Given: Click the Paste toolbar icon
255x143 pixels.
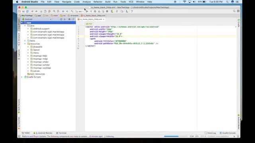Looking at the screenshot, I should 49,12.
